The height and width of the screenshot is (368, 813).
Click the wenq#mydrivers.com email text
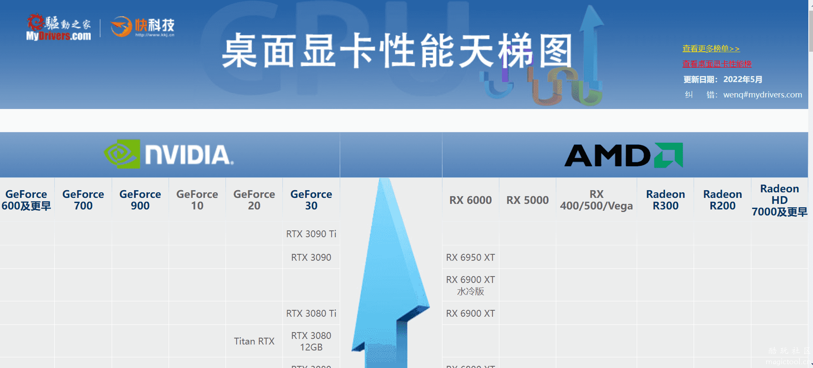click(763, 94)
